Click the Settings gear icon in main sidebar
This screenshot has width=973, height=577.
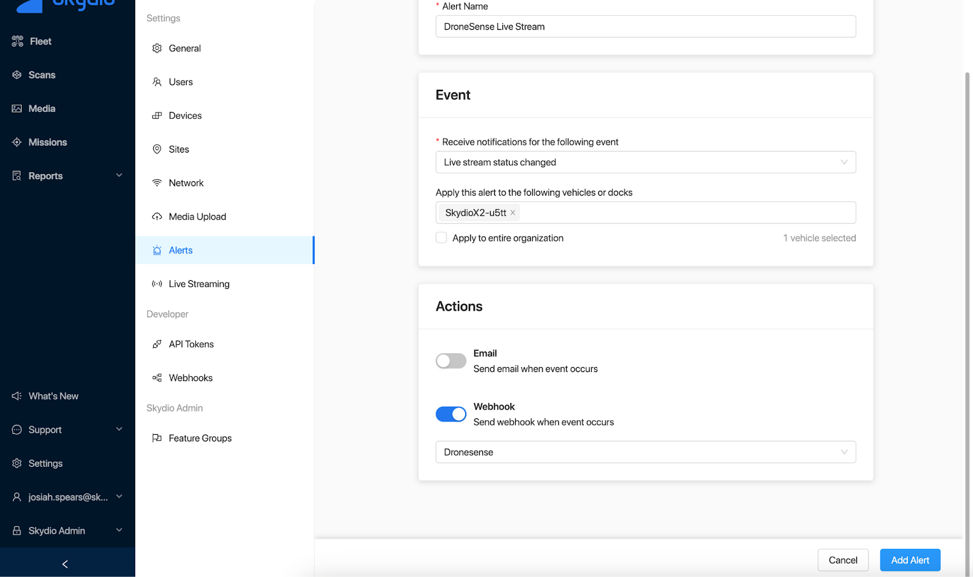(x=17, y=463)
